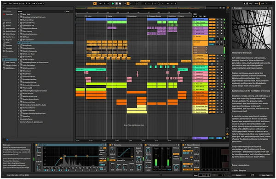Toggle the orange Follow button in transport

(x=95, y=4)
